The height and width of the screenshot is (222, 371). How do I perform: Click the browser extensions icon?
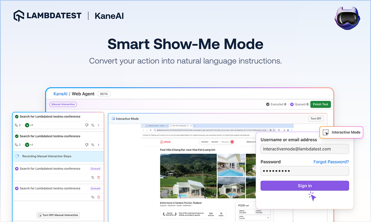(279, 130)
